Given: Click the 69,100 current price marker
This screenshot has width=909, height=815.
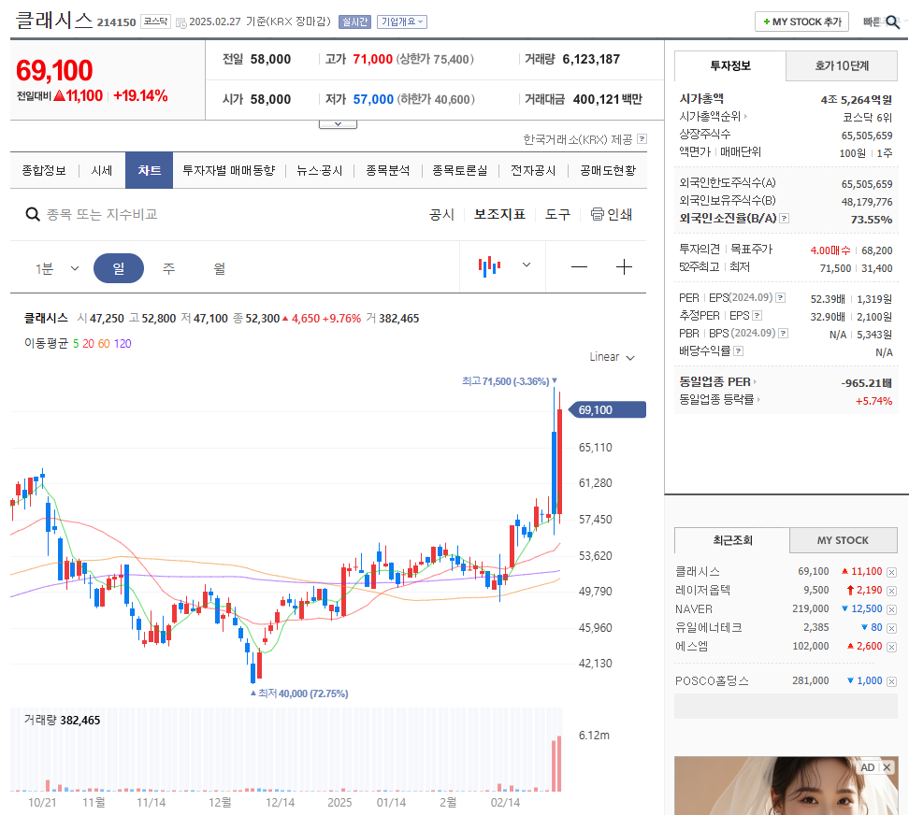Looking at the screenshot, I should 606,409.
